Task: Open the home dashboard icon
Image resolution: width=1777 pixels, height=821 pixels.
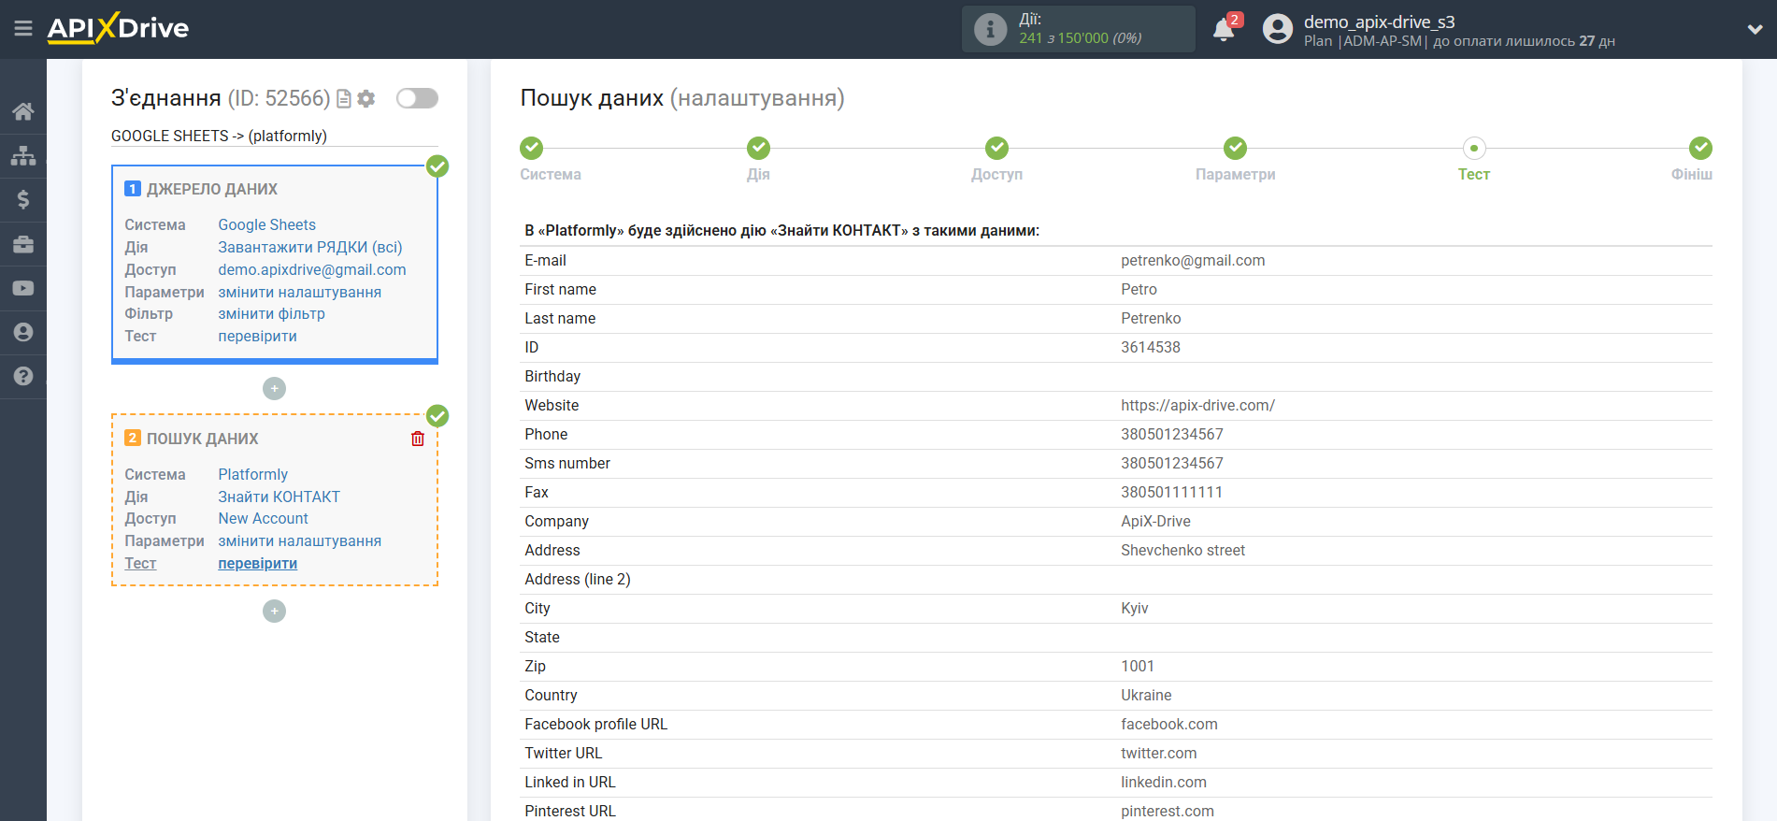Action: pyautogui.click(x=23, y=111)
